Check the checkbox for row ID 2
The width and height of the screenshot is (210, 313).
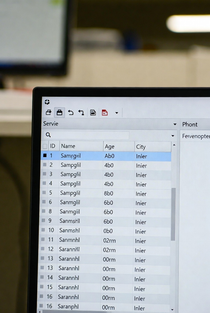click(x=45, y=165)
